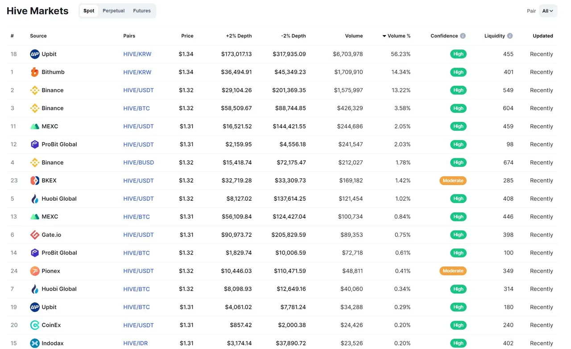The height and width of the screenshot is (349, 571).
Task: Open Pionex HIVE/USDT pair link
Action: pos(139,271)
